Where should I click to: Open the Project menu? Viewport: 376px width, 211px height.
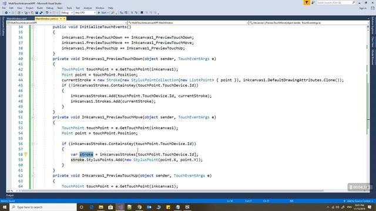(30, 8)
